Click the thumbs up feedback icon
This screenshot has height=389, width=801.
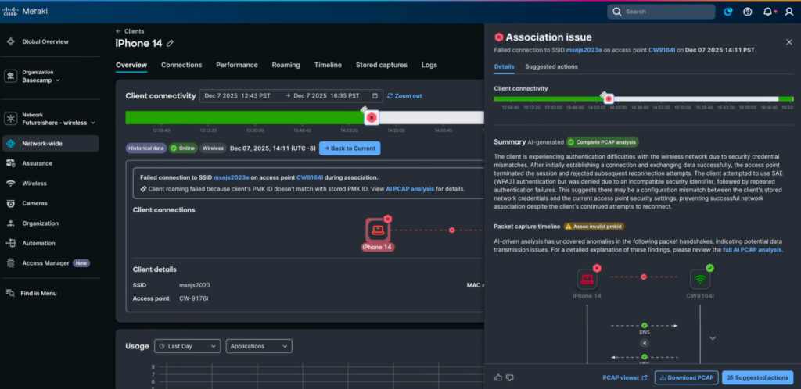[498, 377]
